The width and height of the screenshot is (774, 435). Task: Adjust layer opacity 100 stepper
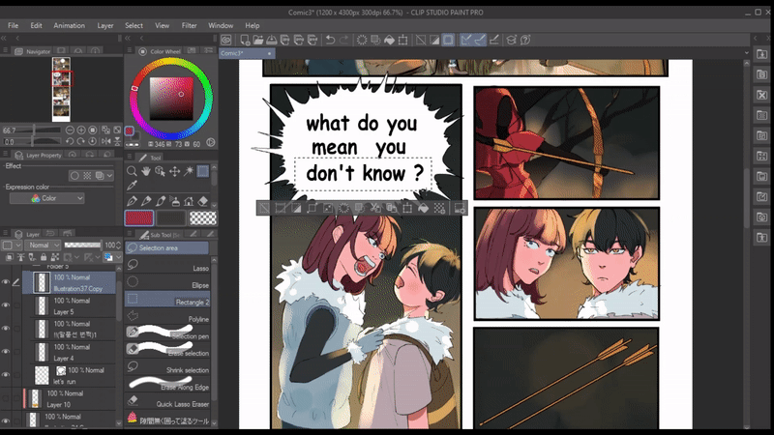coord(118,246)
